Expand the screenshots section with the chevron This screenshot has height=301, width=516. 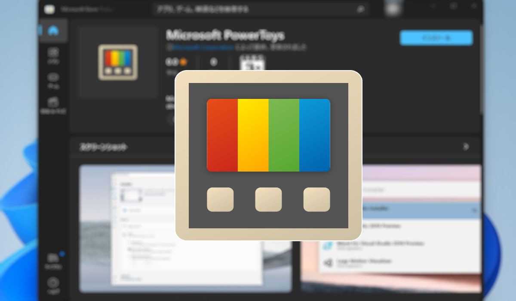pos(466,147)
